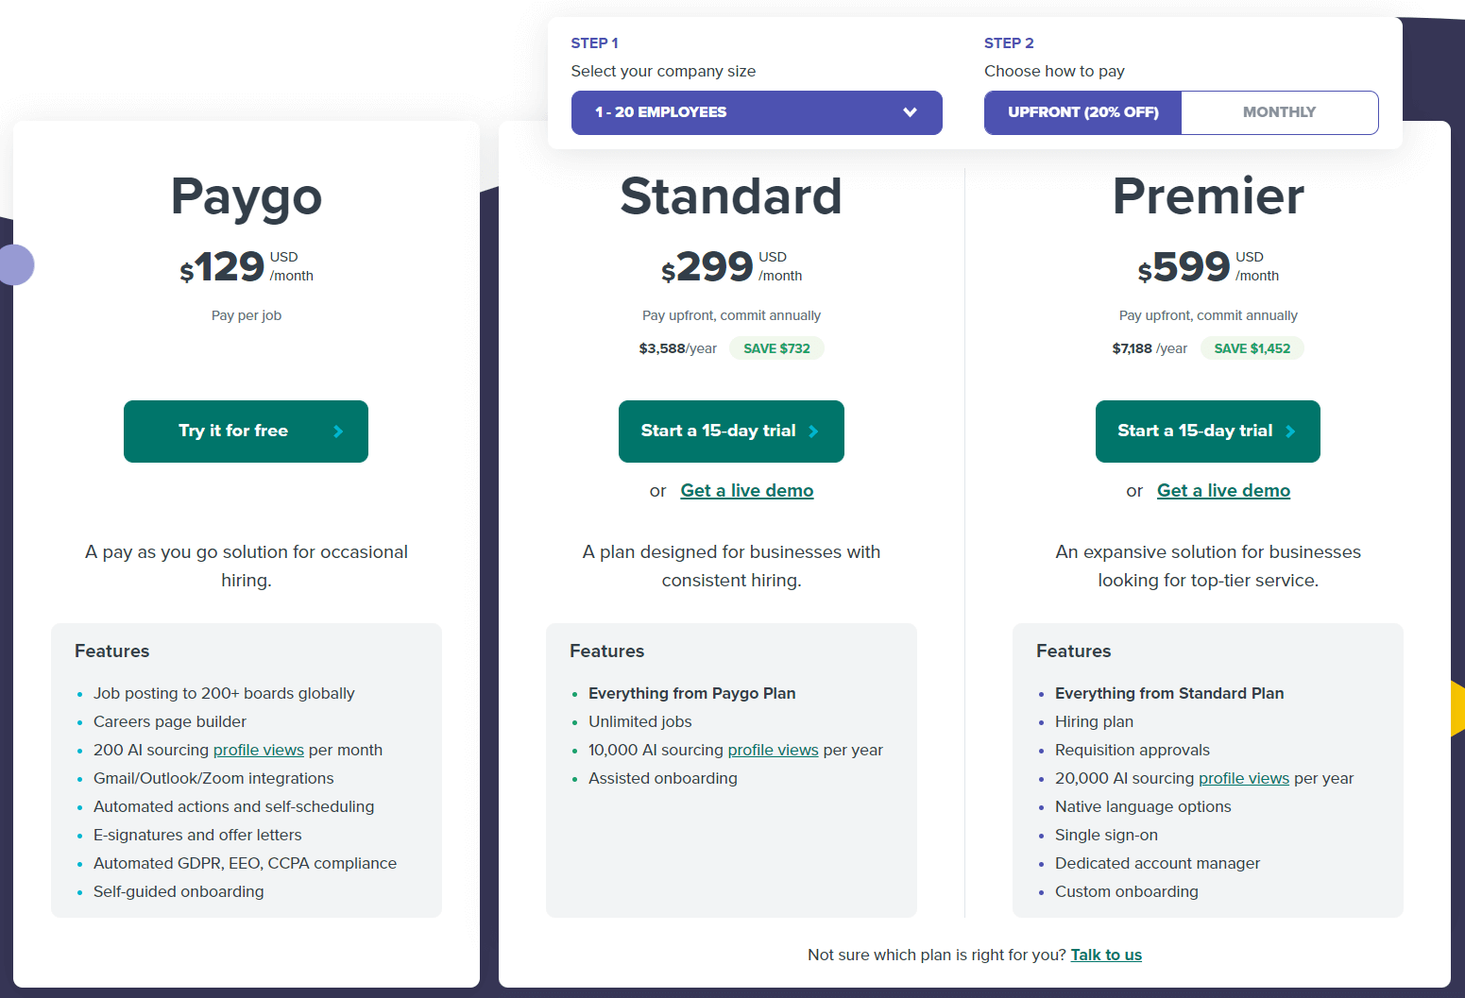The image size is (1465, 998).
Task: Select Upfront (20% off) payment option
Action: coord(1082,112)
